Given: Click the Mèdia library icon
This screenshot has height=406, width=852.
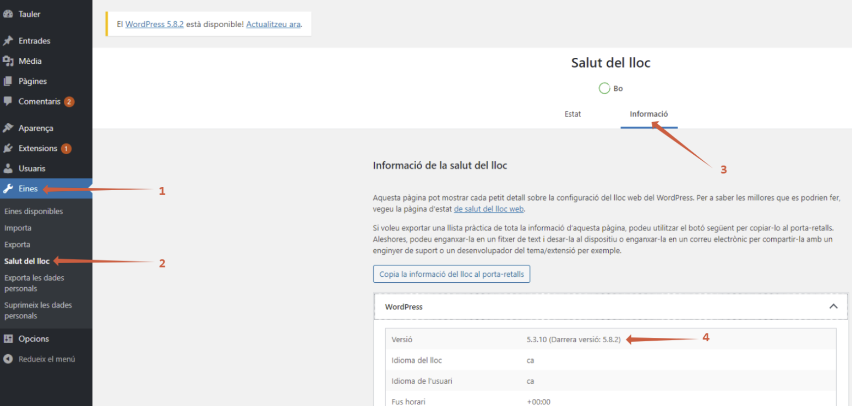Looking at the screenshot, I should 8,61.
